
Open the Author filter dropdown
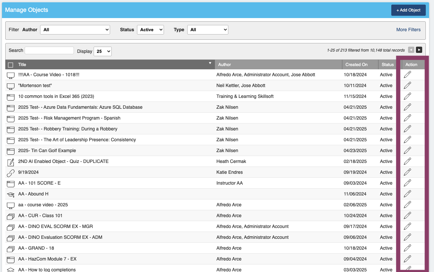[x=75, y=30]
